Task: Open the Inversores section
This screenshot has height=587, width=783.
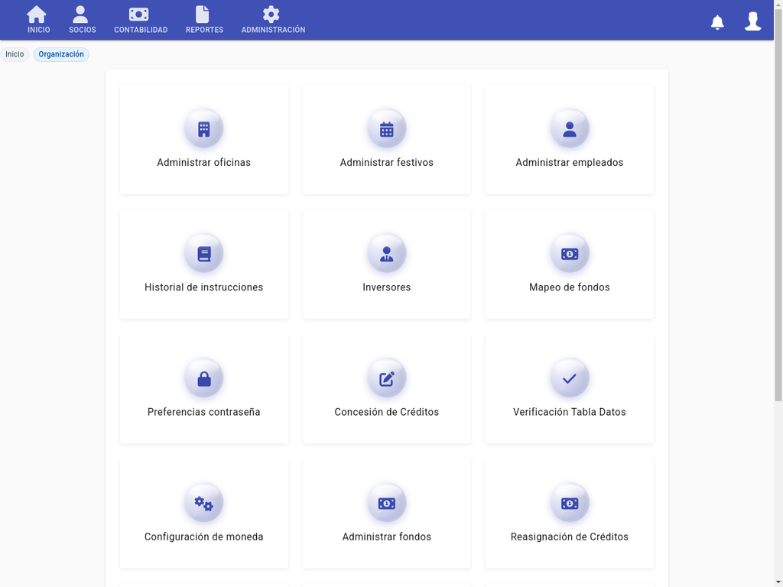Action: tap(386, 264)
